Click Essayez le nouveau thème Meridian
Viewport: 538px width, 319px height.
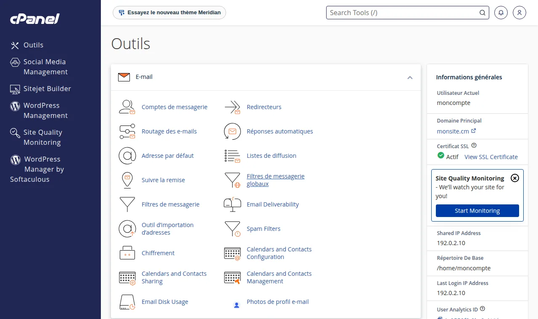(169, 13)
